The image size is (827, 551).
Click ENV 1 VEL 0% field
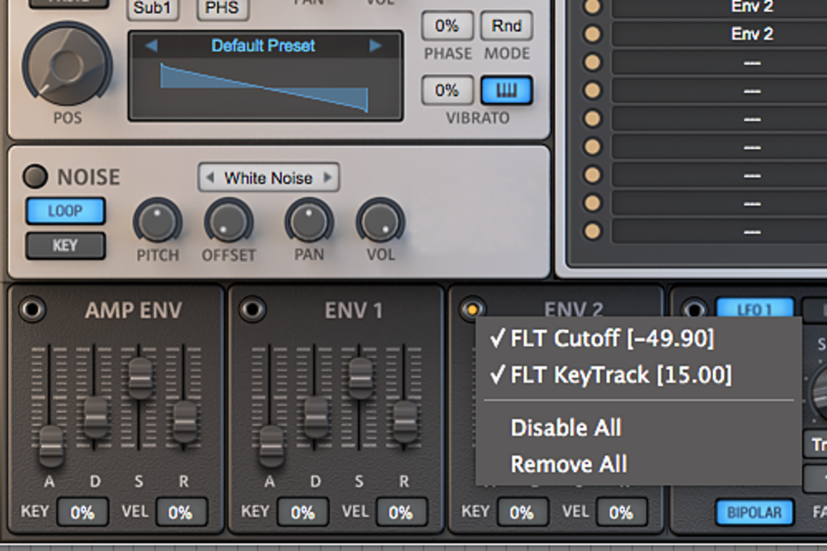click(x=401, y=512)
